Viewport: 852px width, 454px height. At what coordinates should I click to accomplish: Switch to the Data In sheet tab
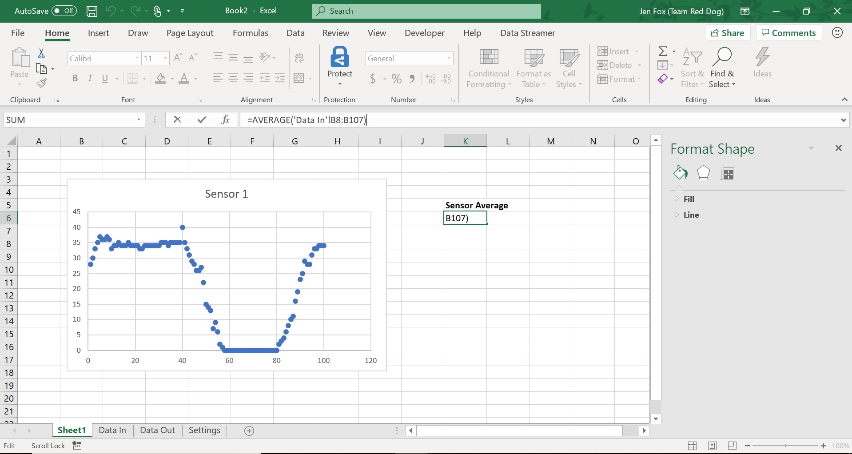pos(112,430)
